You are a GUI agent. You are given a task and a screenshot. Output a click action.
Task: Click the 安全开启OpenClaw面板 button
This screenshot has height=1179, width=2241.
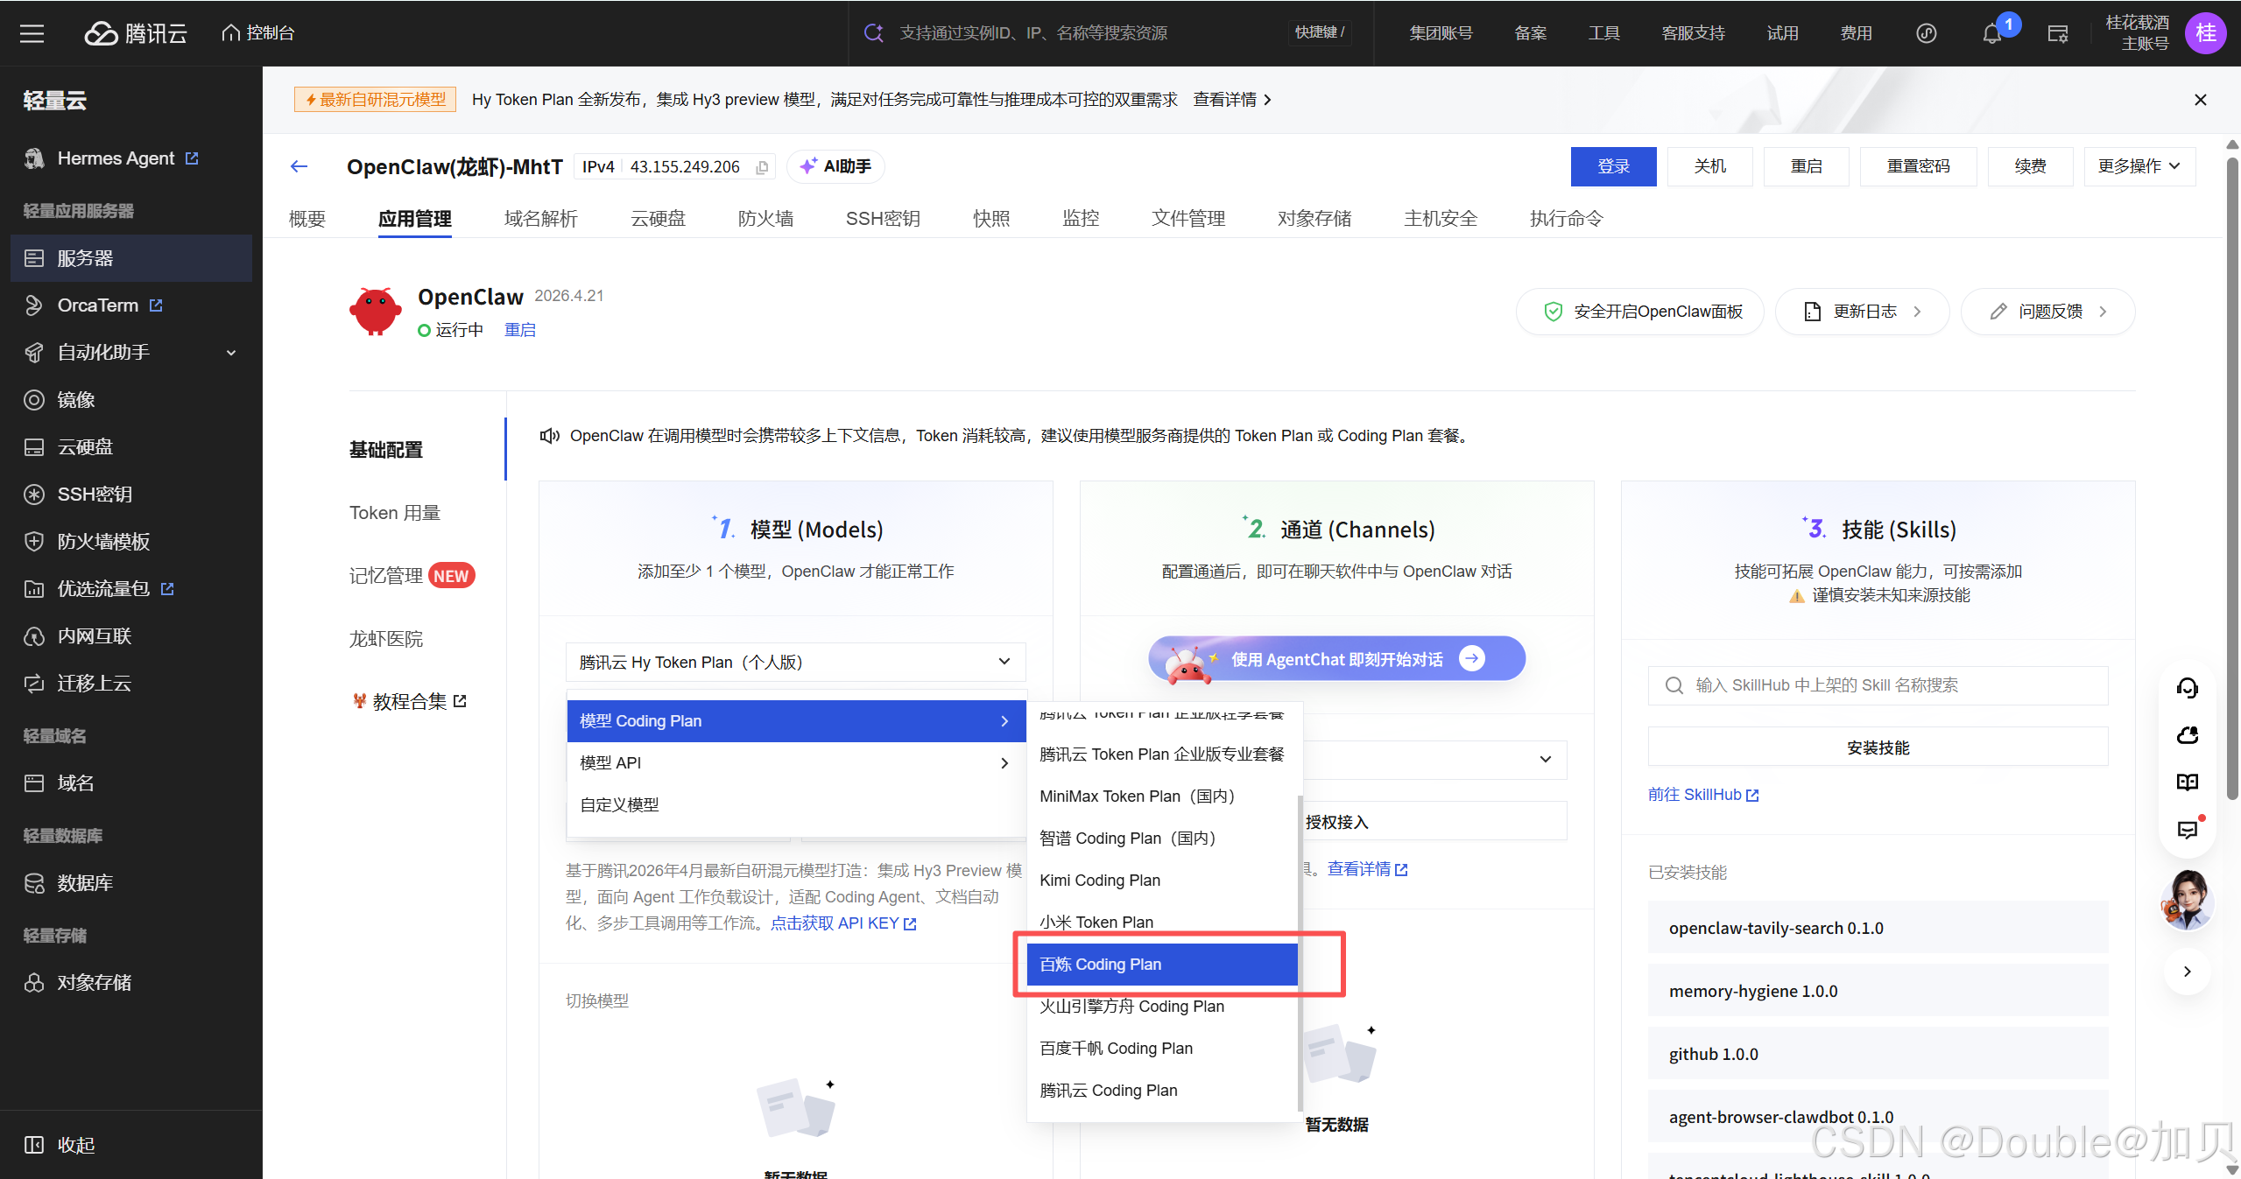click(1640, 312)
